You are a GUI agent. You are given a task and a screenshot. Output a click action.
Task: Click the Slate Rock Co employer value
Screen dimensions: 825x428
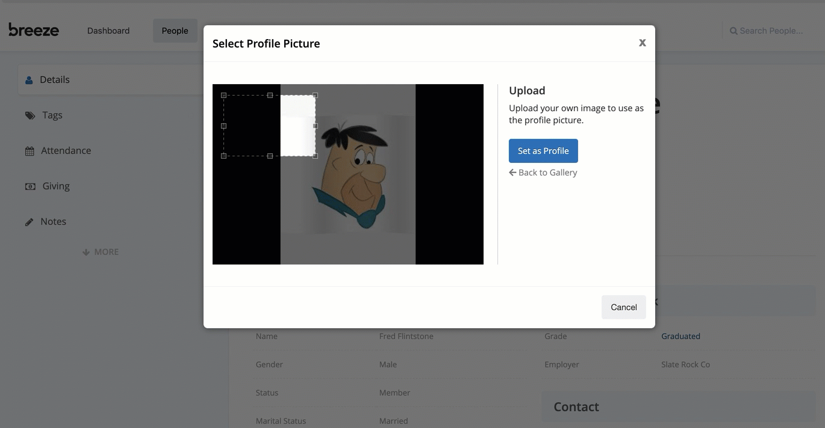tap(685, 364)
